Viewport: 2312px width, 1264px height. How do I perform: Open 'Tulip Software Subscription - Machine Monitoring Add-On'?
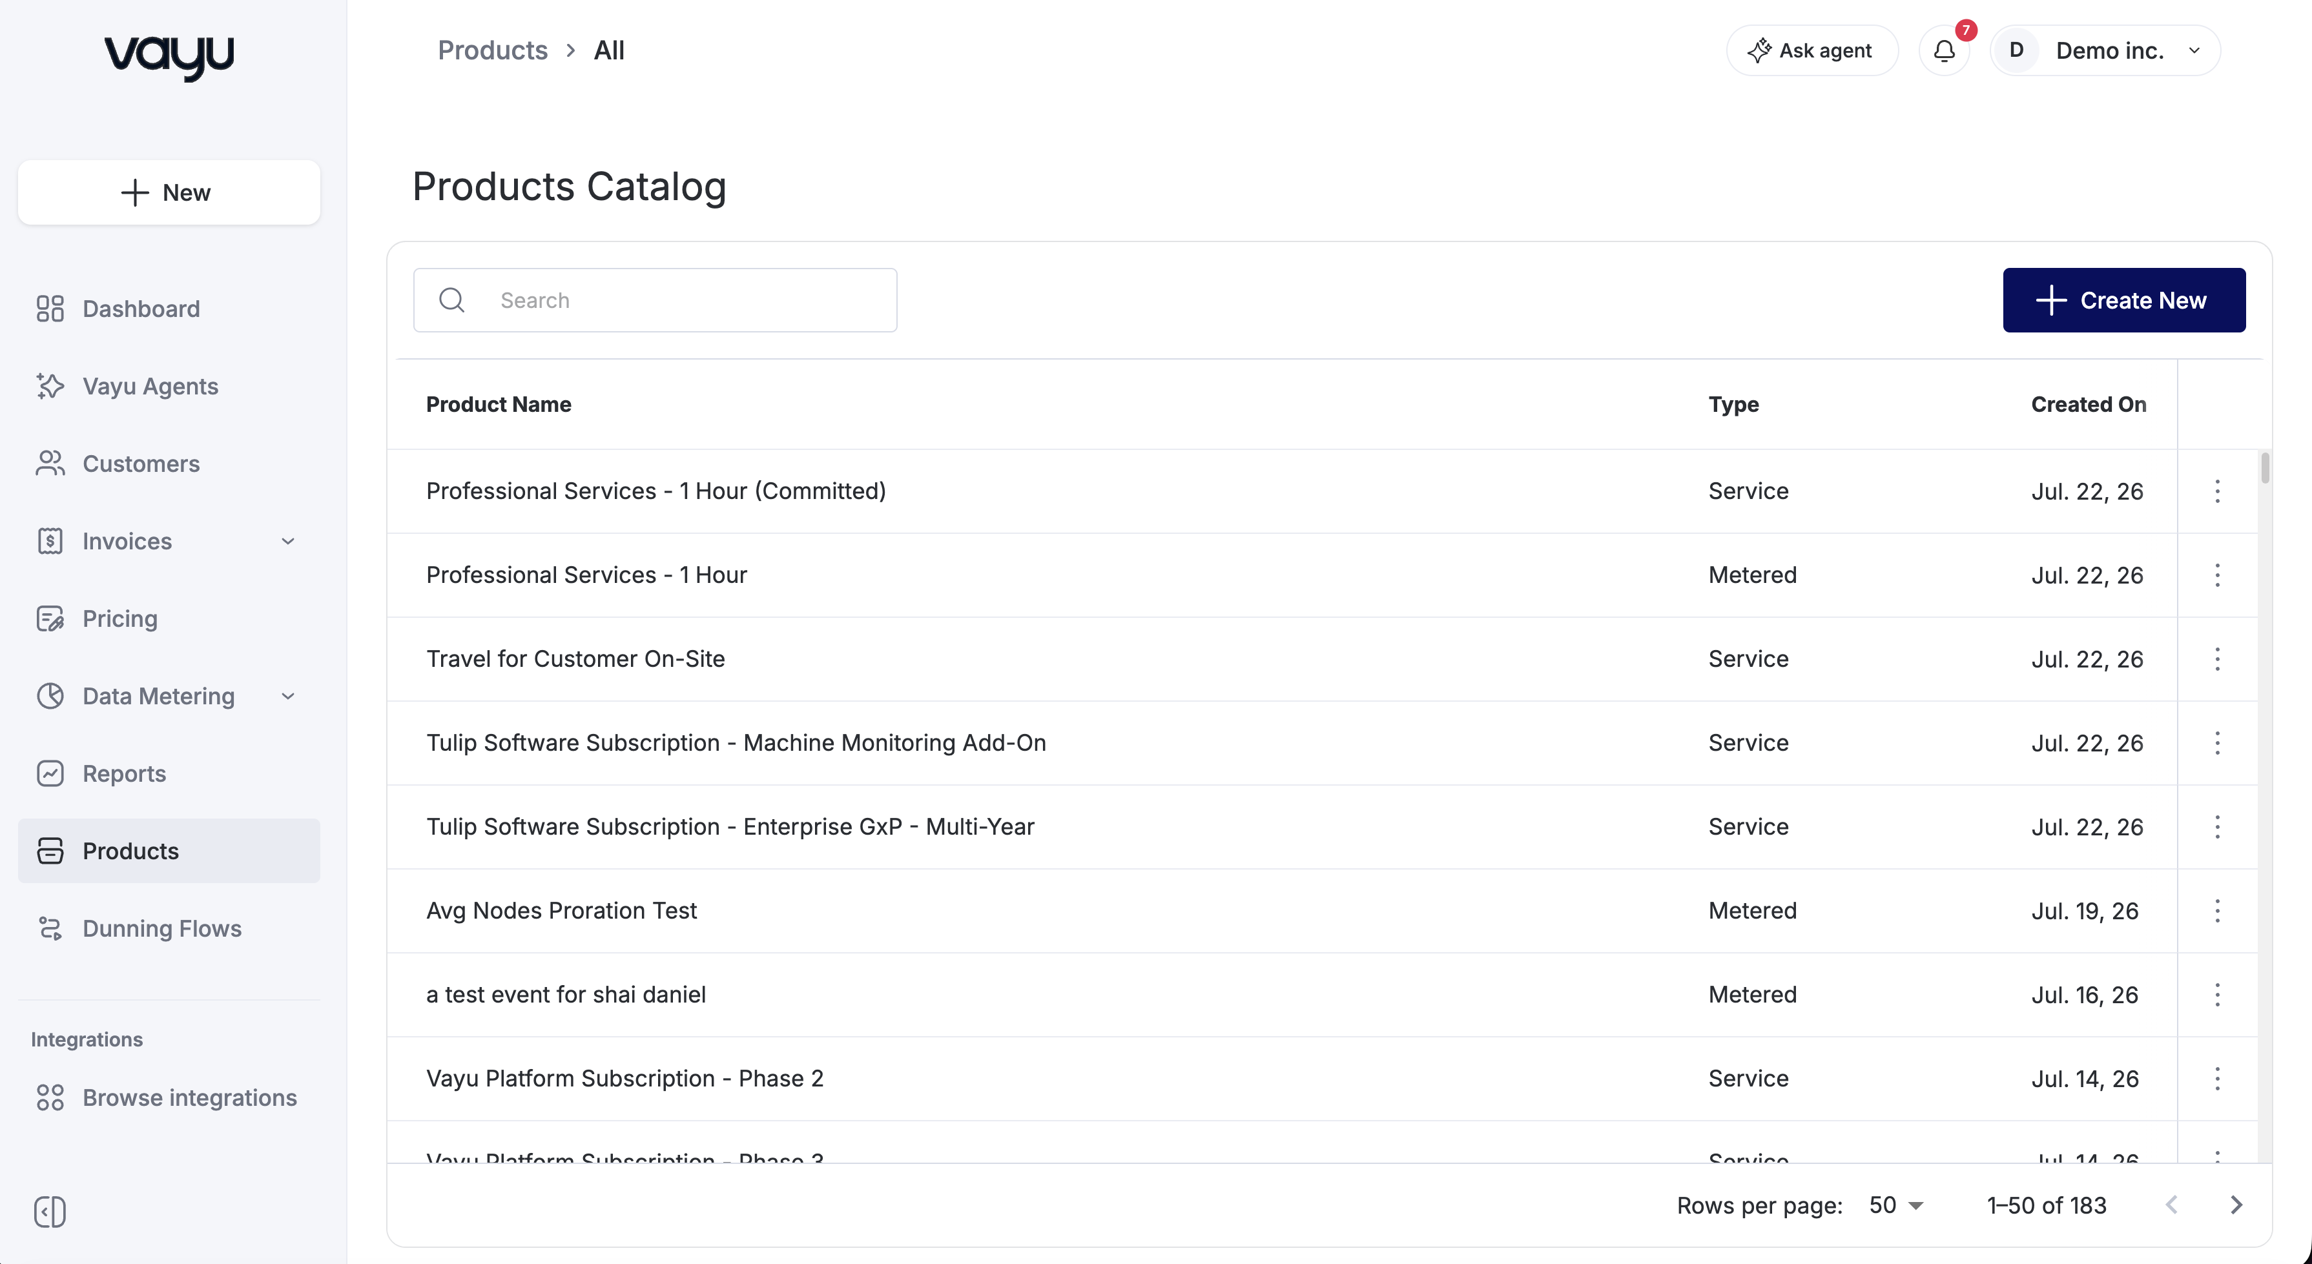(x=736, y=743)
